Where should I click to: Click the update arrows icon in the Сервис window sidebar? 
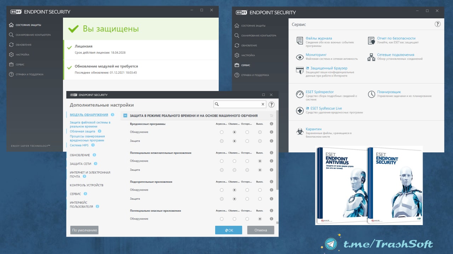pos(237,46)
